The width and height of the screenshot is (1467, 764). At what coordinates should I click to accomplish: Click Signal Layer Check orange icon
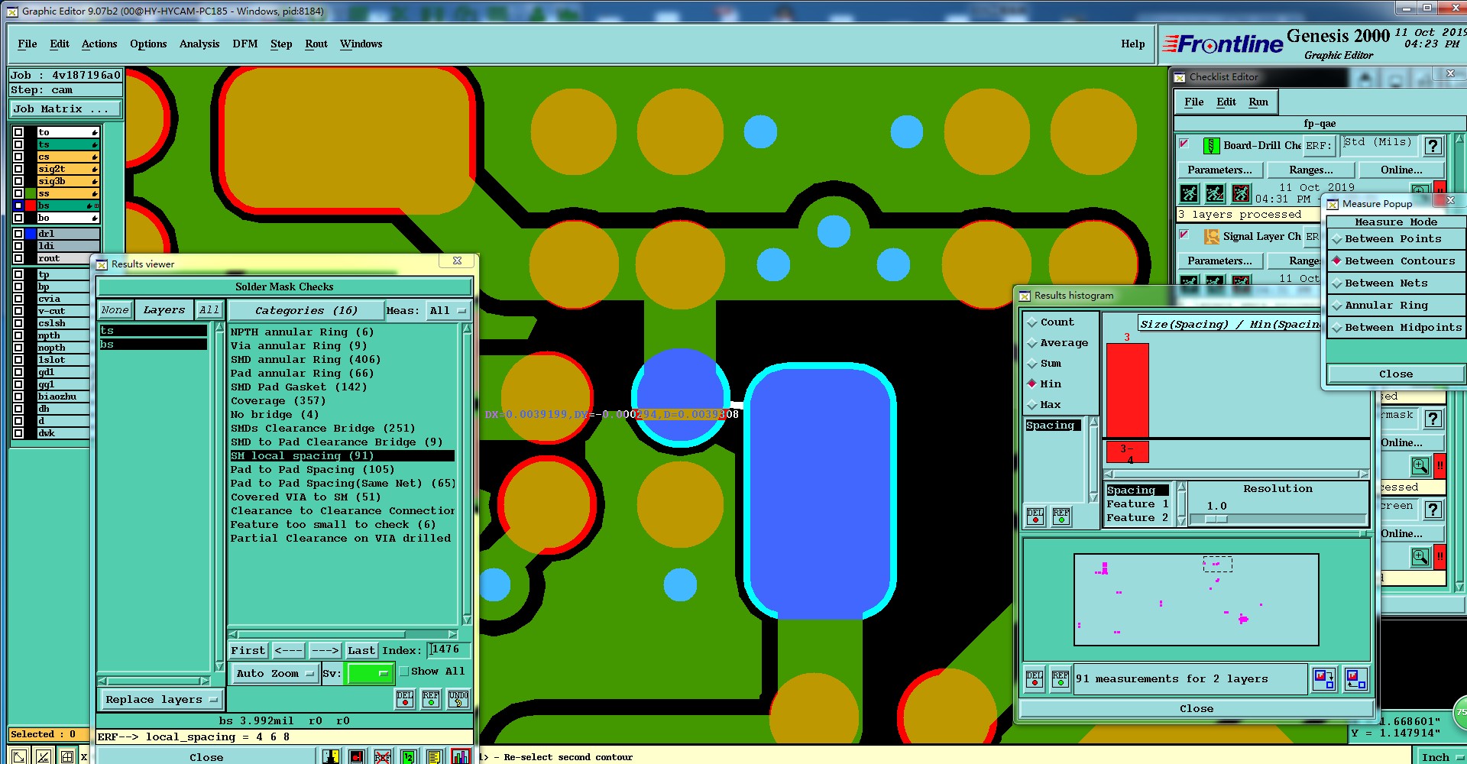coord(1211,236)
